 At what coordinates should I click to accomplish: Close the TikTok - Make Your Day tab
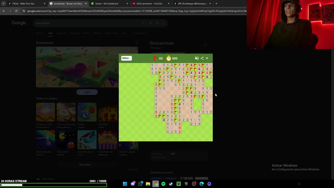44,4
